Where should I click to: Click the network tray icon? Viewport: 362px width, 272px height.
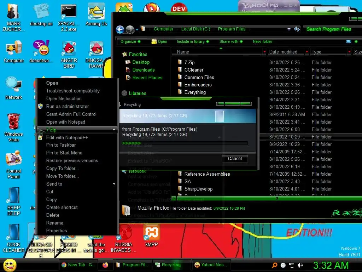[x=292, y=265]
